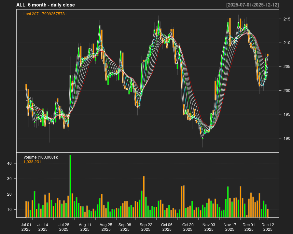Select the 'Aug 11 2025' date on the x-axis
This screenshot has width=293, height=234.
click(x=85, y=227)
